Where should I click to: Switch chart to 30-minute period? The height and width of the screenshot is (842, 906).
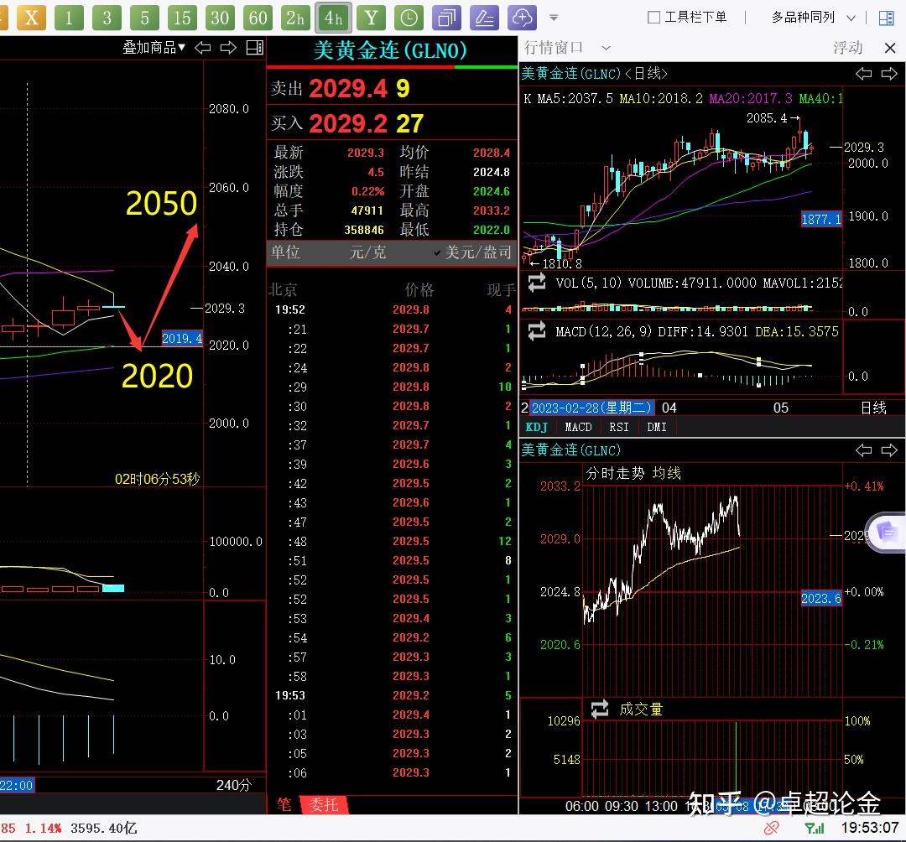pyautogui.click(x=220, y=18)
